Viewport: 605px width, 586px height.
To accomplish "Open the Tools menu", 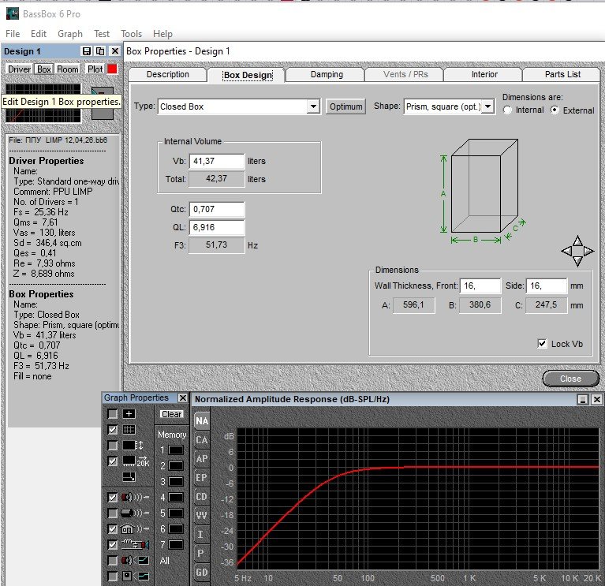I will click(131, 34).
